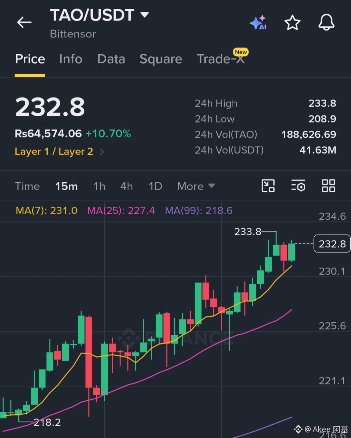Screen dimensions: 351x438
Task: Tap the 24h High value 233.8
Action: pos(322,103)
